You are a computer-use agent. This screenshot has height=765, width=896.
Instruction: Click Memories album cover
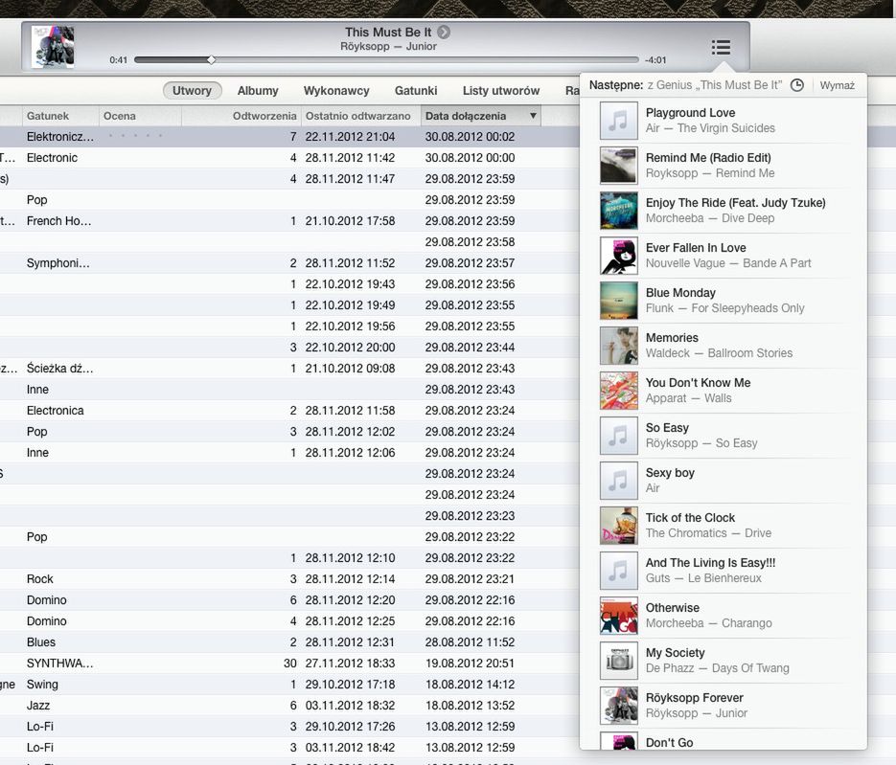(618, 346)
